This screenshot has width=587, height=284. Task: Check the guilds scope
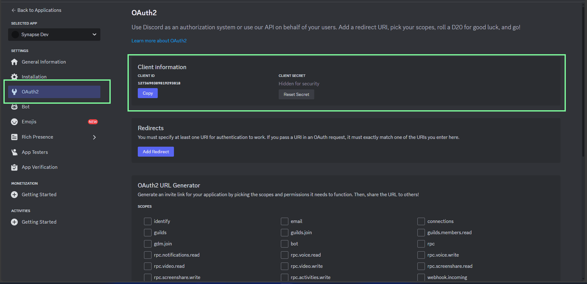(x=148, y=233)
